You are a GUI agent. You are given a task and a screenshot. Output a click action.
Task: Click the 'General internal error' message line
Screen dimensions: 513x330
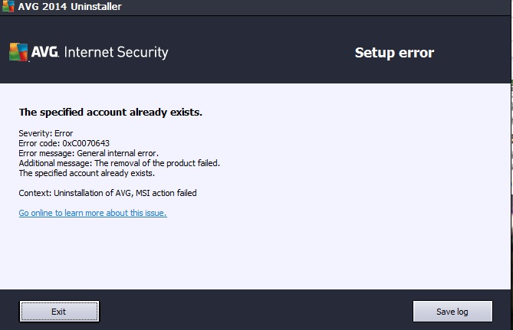pyautogui.click(x=89, y=153)
